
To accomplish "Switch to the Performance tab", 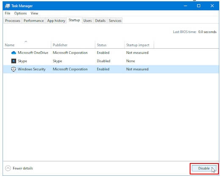I will pos(33,21).
